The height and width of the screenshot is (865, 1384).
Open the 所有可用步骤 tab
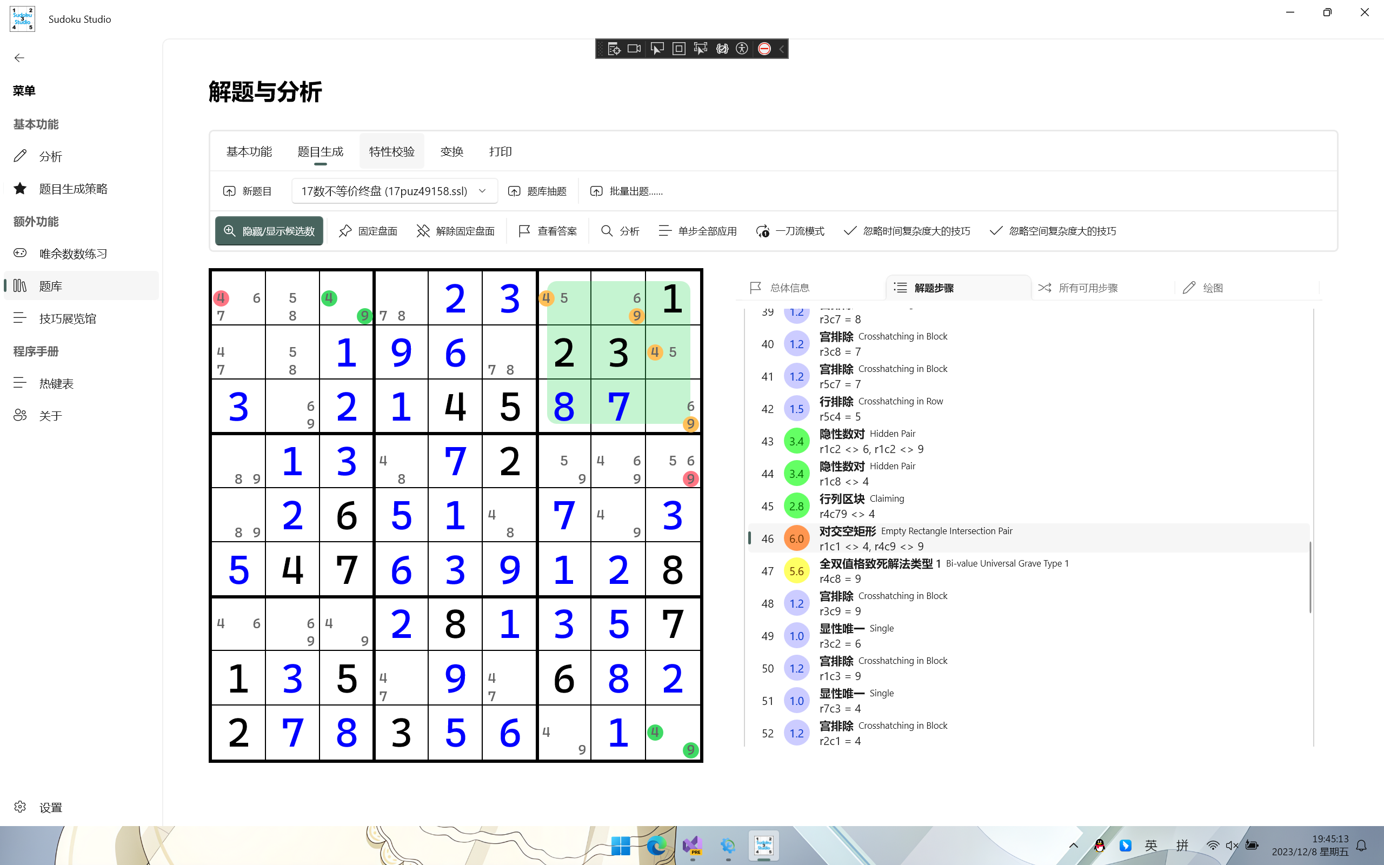[x=1103, y=288]
